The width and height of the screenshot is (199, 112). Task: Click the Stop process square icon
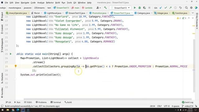click(x=149, y=8)
